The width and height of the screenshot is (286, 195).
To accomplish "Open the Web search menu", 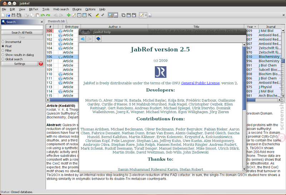I will (x=61, y=9).
